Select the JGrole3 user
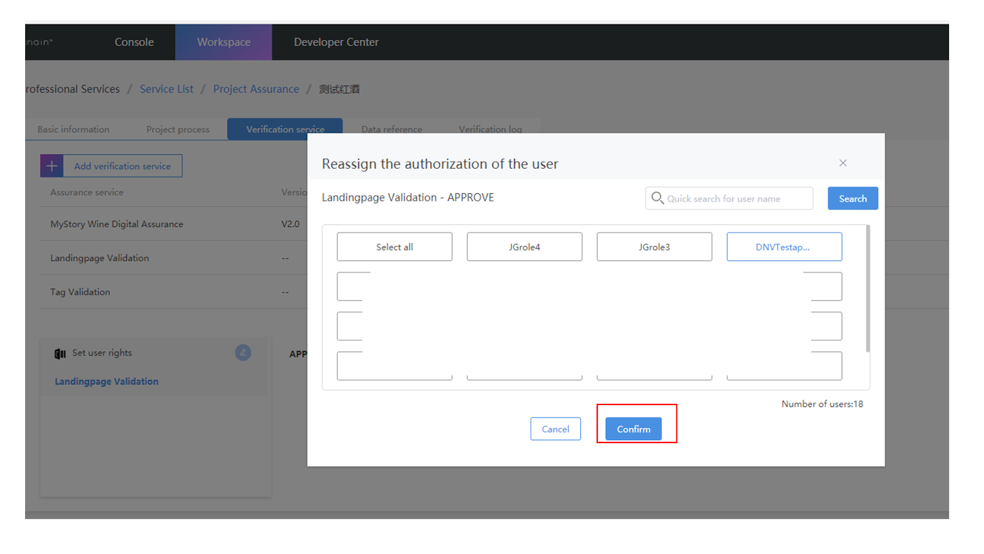The image size is (984, 554). point(654,247)
